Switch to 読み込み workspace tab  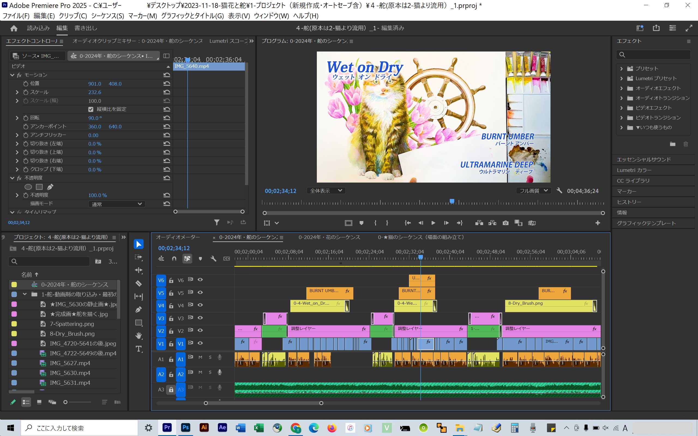[x=38, y=28]
